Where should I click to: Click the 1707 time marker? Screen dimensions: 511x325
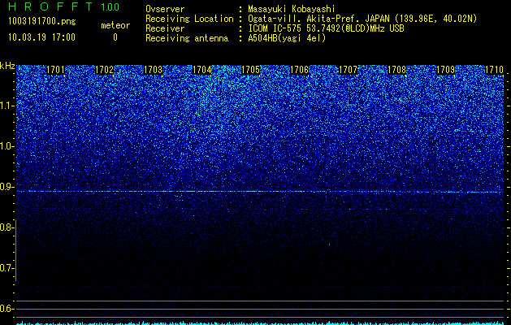(348, 70)
